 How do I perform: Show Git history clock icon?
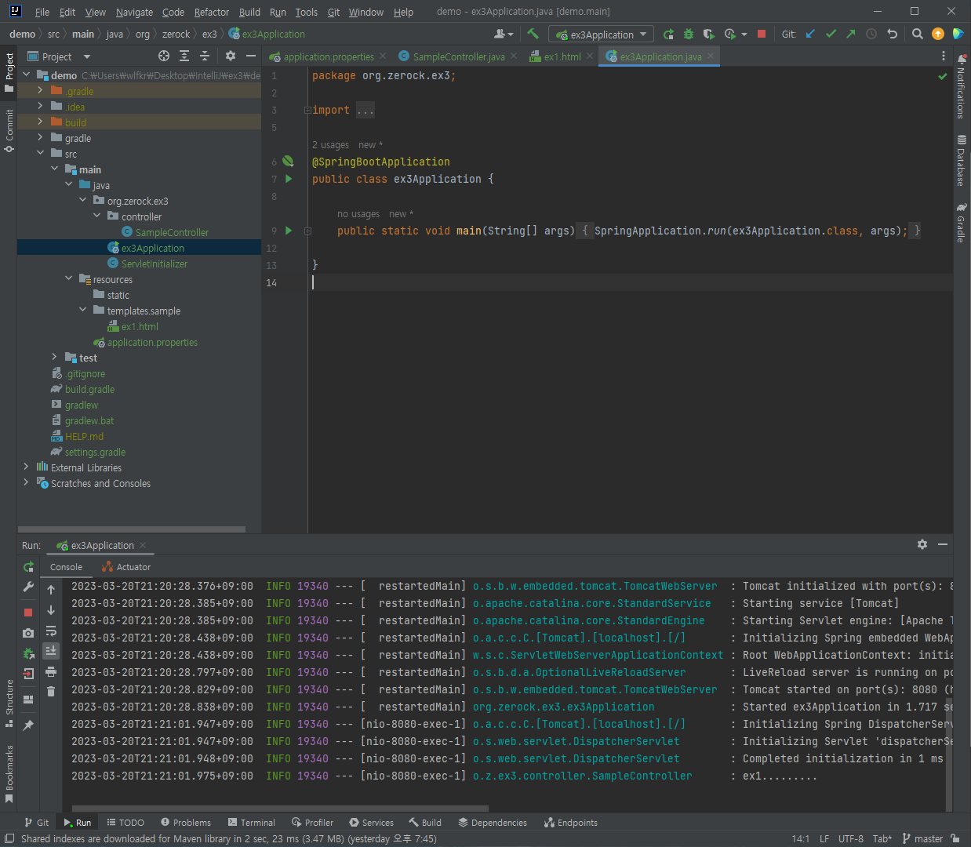pos(871,34)
